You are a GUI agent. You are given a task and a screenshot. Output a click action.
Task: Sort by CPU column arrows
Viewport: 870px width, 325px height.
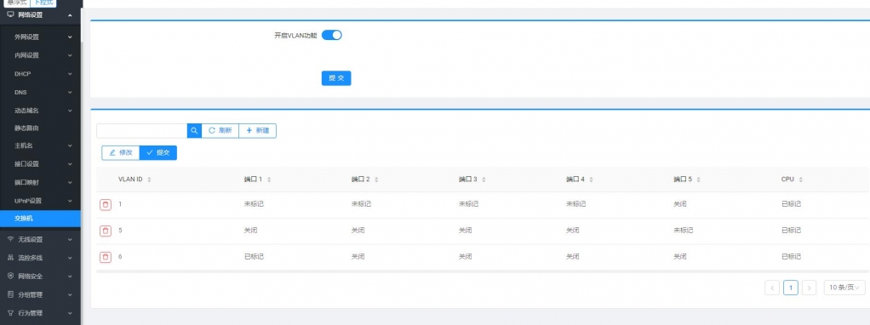(x=801, y=180)
